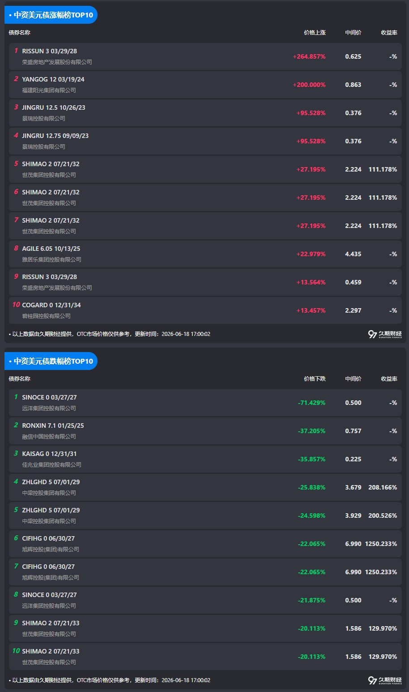This screenshot has height=692, width=409.
Task: Open rank 7 SHIMAO 2 07/21/32 bond
Action: (x=51, y=220)
